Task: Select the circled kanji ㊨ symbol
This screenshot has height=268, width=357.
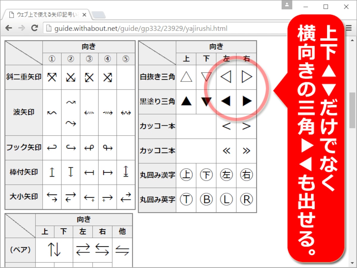Action: click(x=247, y=175)
